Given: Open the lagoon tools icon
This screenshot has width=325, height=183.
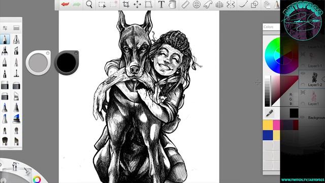Looking at the screenshot, I should tap(15, 166).
